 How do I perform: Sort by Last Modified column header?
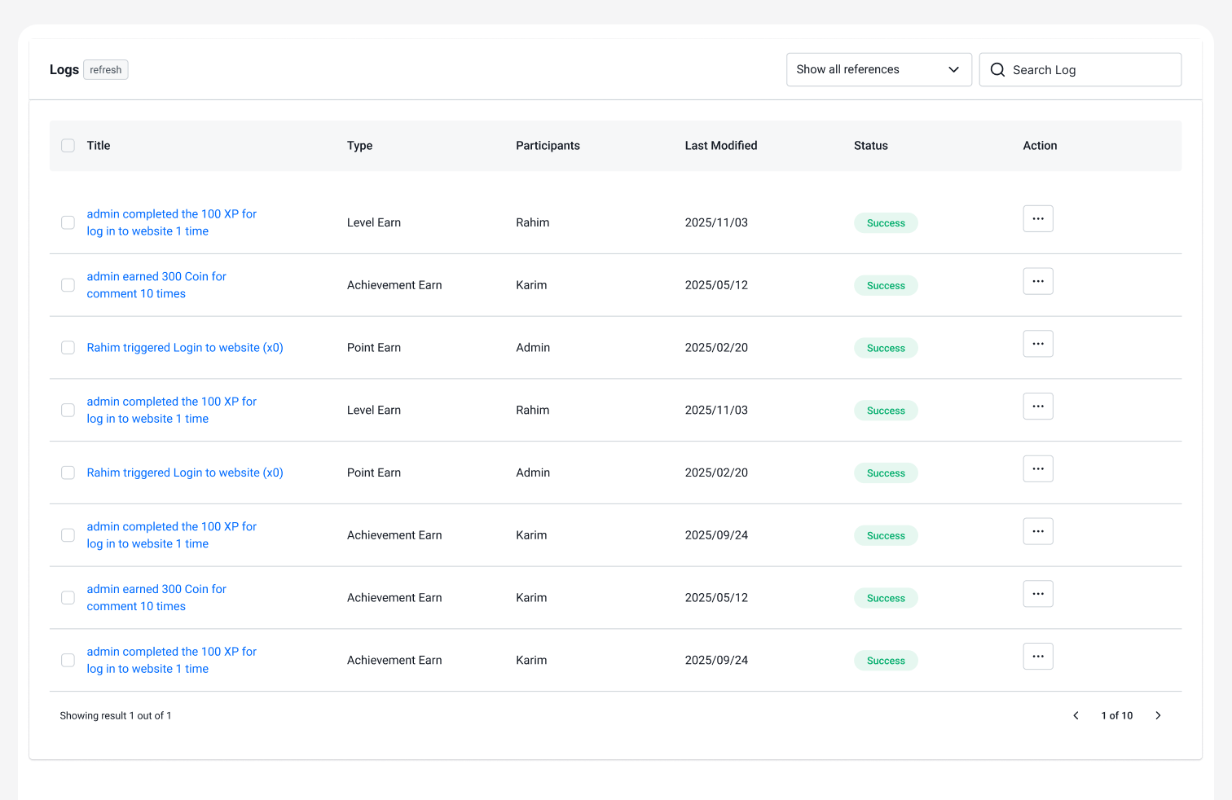click(720, 146)
